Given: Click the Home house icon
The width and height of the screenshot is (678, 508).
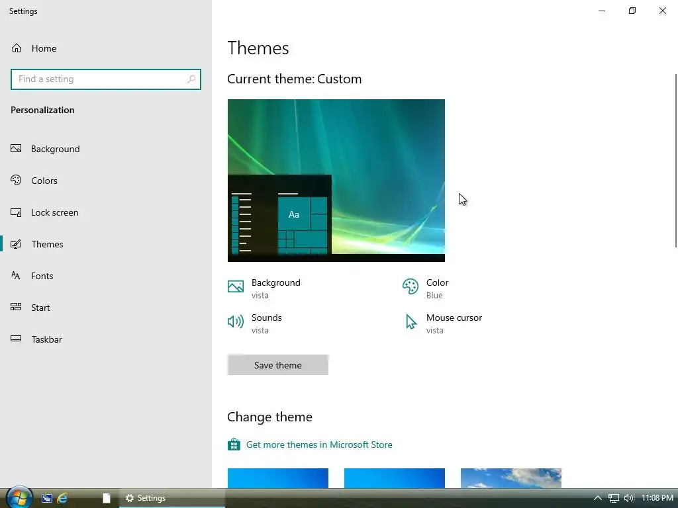Looking at the screenshot, I should pos(17,48).
